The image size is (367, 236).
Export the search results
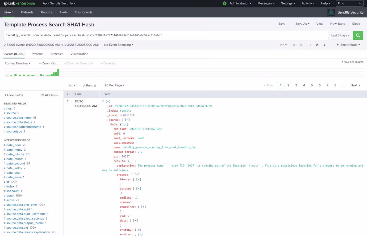(324, 45)
